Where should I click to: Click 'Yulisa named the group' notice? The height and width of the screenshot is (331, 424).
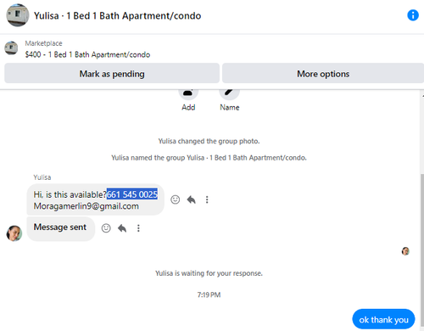(x=209, y=158)
